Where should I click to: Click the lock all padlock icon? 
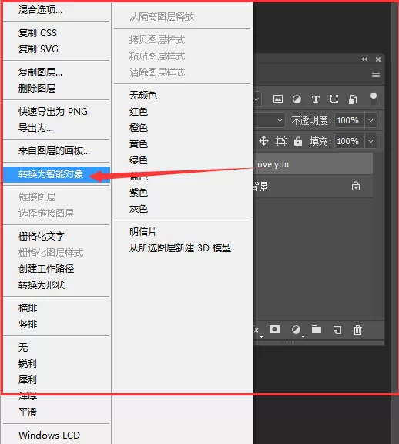tap(297, 141)
